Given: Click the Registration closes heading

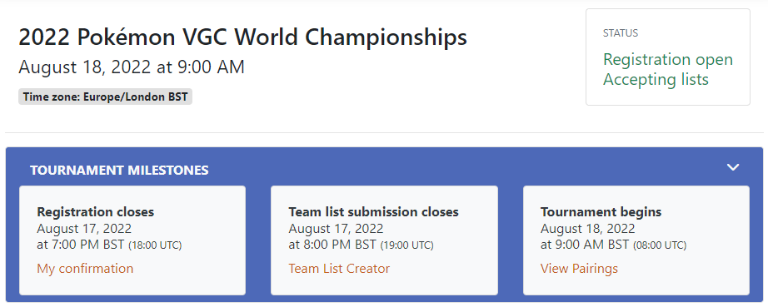Looking at the screenshot, I should [96, 211].
